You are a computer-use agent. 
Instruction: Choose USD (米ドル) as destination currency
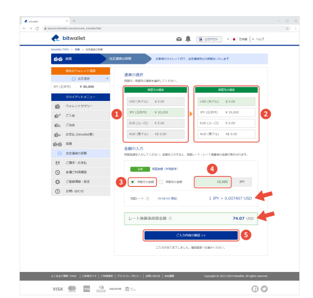pos(225,101)
